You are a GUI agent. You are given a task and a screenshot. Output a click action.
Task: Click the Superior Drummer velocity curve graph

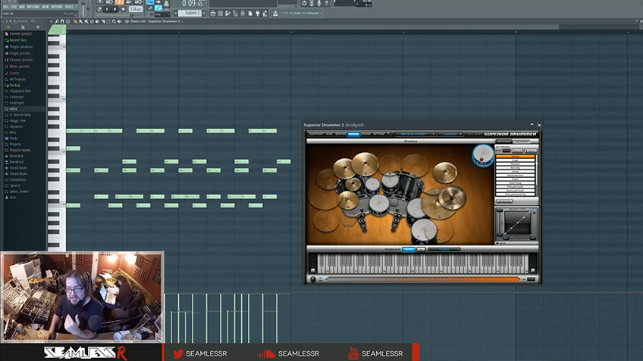518,223
